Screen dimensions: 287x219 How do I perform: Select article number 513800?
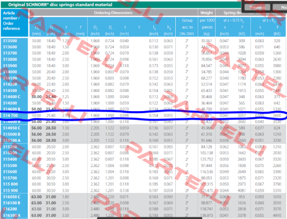[10, 59]
